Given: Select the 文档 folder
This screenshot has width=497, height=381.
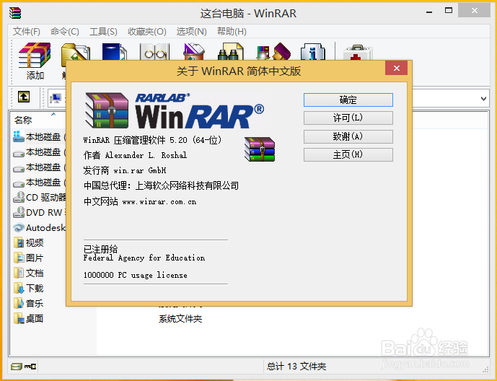Looking at the screenshot, I should (29, 273).
